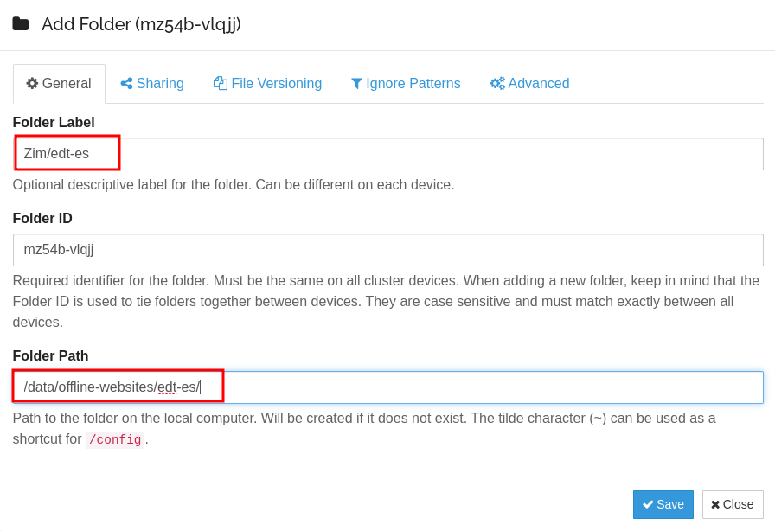The image size is (775, 531).
Task: Click the X icon on the Close button
Action: point(715,504)
